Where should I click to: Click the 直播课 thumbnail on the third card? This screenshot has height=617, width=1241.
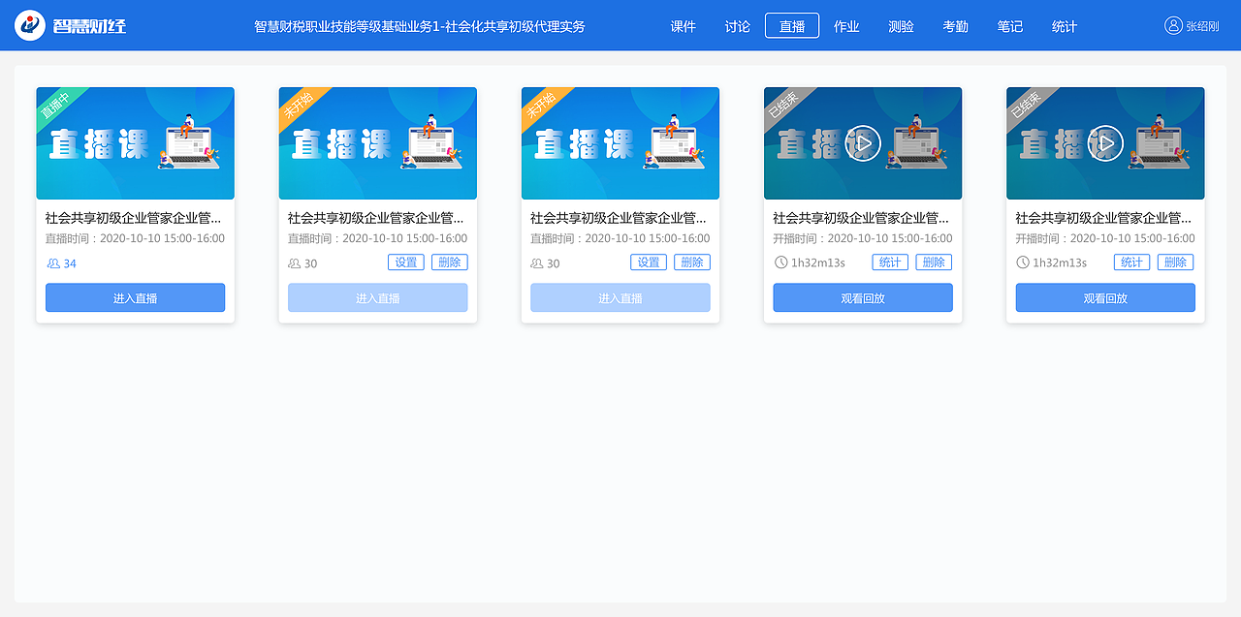pos(620,142)
